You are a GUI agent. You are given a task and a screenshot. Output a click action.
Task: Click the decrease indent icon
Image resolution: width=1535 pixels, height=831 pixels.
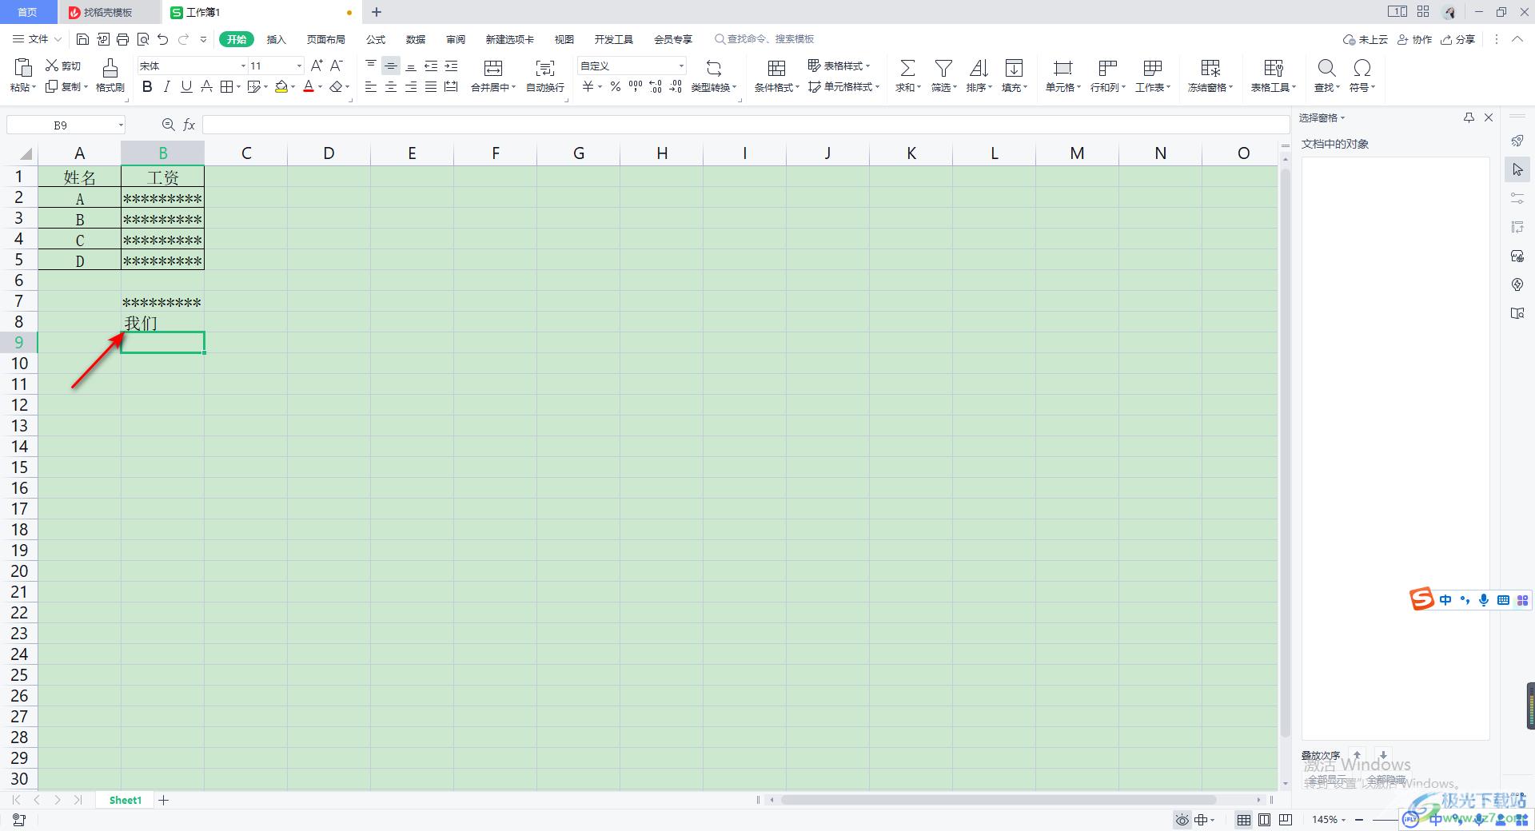pos(431,66)
